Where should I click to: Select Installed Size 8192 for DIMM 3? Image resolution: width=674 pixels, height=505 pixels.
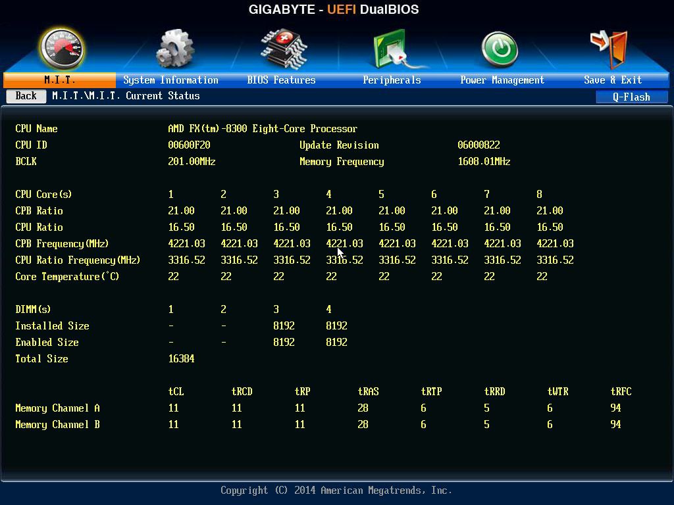coord(284,326)
